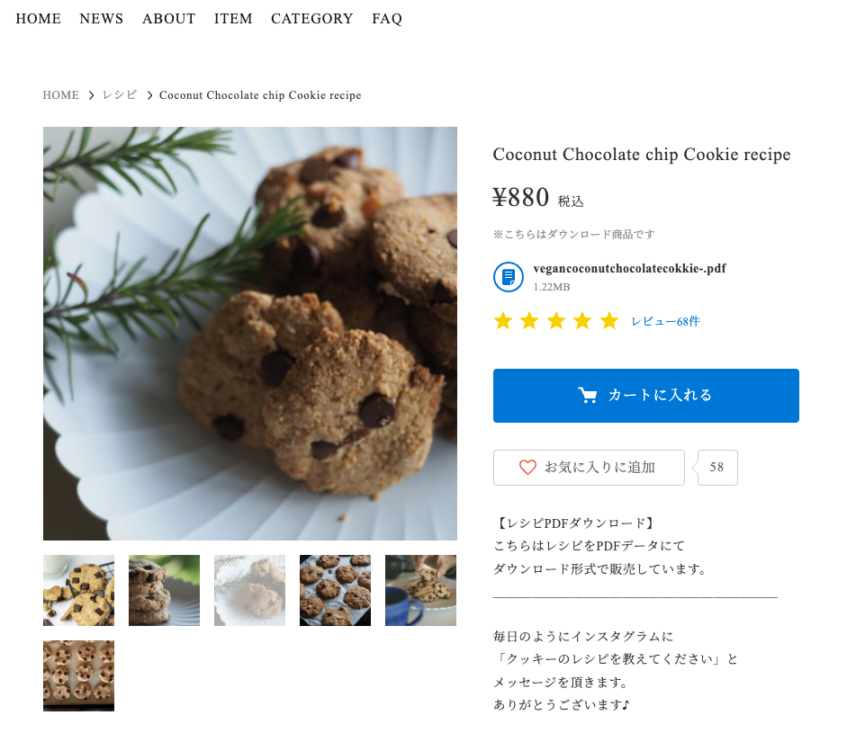Select the cookies on cooling rack thumbnail

[x=79, y=590]
